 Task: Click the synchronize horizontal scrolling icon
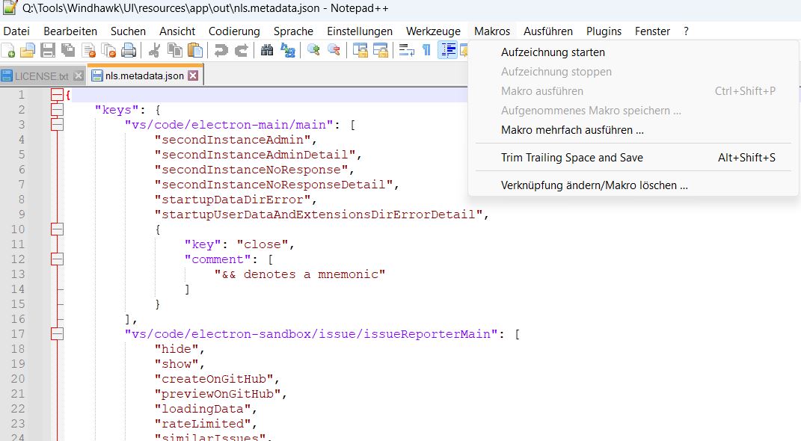(381, 50)
